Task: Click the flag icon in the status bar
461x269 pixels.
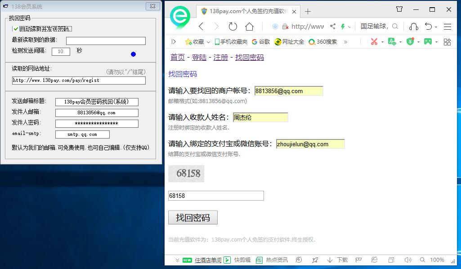Action: 358,260
